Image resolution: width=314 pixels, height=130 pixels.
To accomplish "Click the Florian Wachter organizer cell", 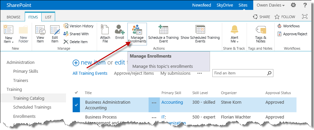I will [x=236, y=117].
